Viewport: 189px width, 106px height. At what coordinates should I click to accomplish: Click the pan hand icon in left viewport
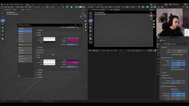(x=85, y=24)
